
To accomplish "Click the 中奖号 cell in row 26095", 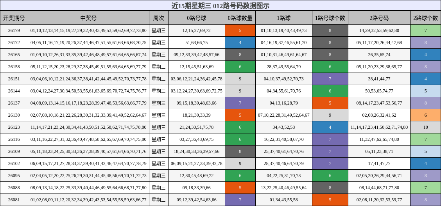I will [x=89, y=176].
